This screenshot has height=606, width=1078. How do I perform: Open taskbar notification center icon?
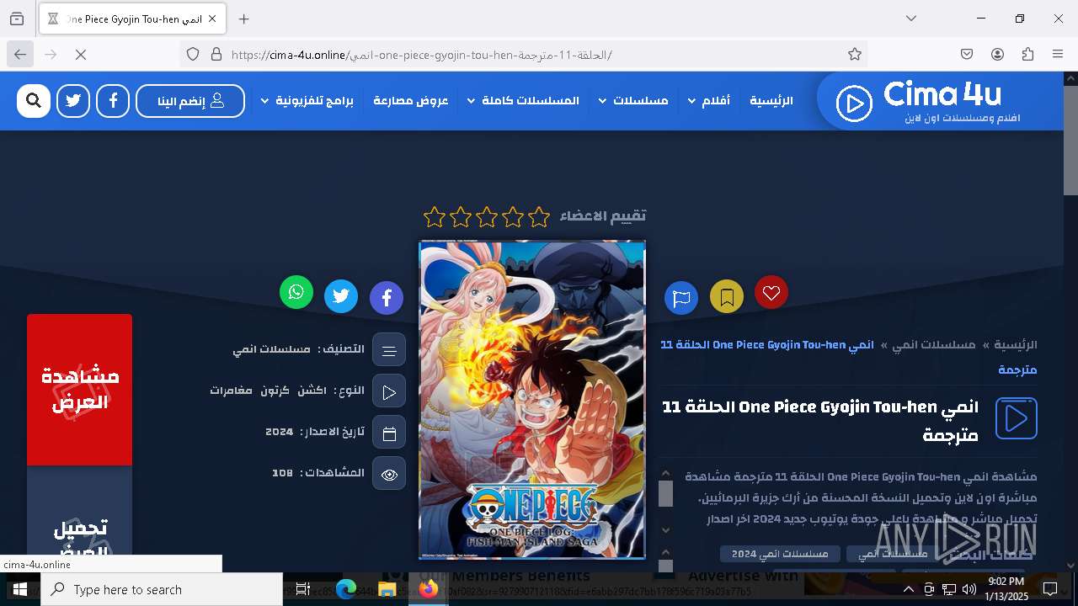1050,589
